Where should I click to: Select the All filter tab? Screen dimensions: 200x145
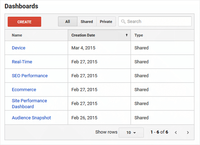click(67, 21)
